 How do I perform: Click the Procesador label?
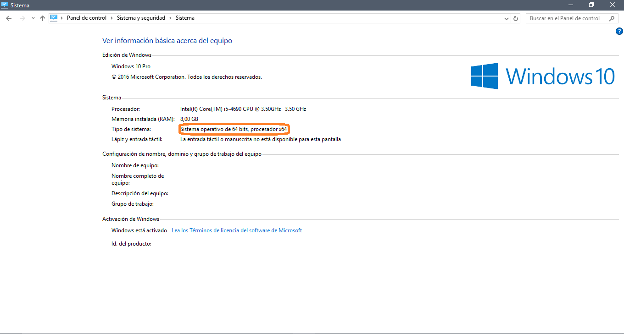point(126,109)
